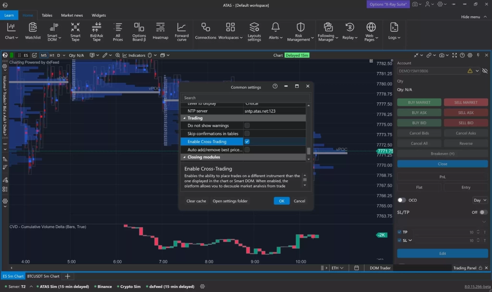This screenshot has height=292, width=492.
Task: Collapse the Closing modules section
Action: (184, 157)
